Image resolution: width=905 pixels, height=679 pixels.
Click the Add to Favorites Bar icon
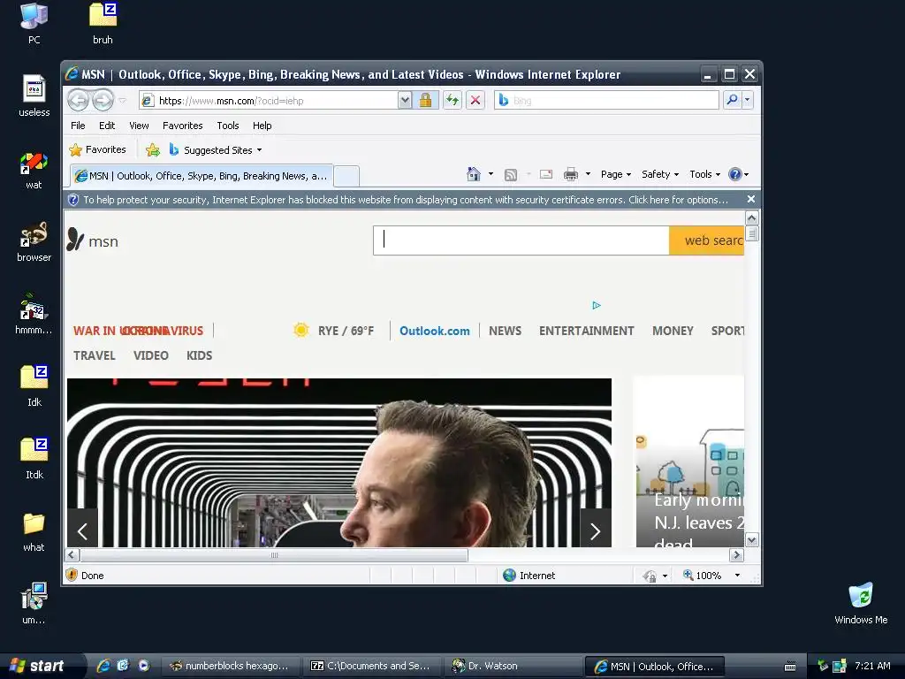[153, 150]
